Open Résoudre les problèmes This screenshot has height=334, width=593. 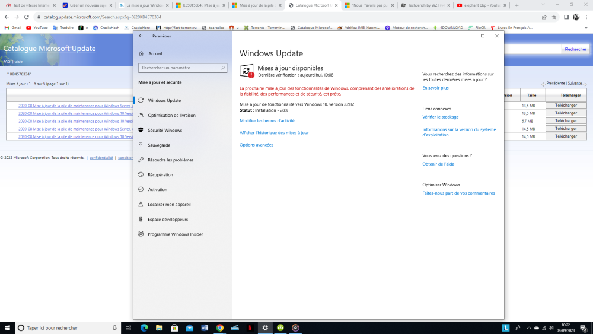pos(171,160)
